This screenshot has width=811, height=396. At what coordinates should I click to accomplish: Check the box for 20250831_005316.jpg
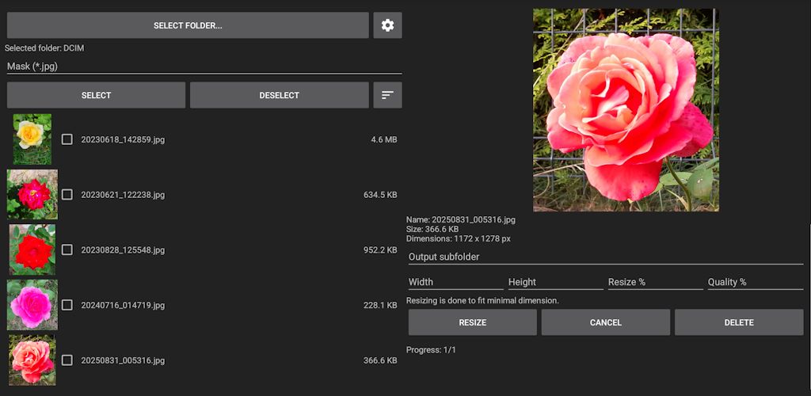click(x=67, y=360)
